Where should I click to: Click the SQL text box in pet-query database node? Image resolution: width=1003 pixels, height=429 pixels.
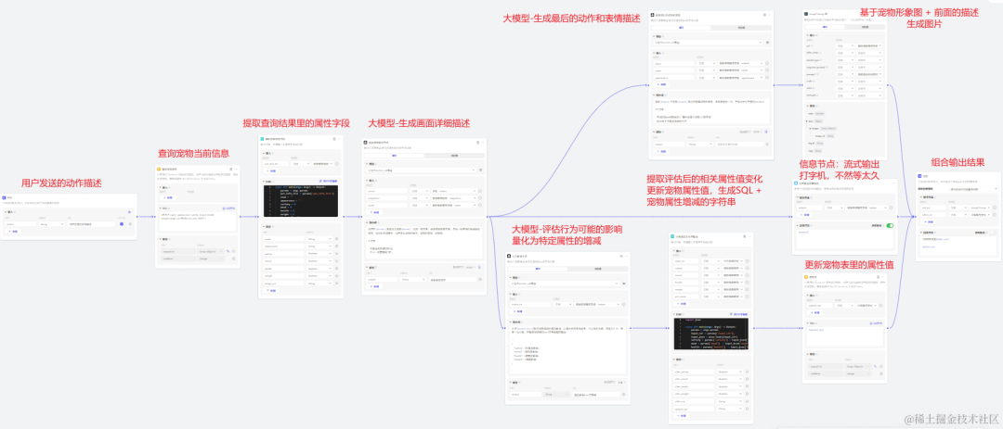(x=197, y=221)
